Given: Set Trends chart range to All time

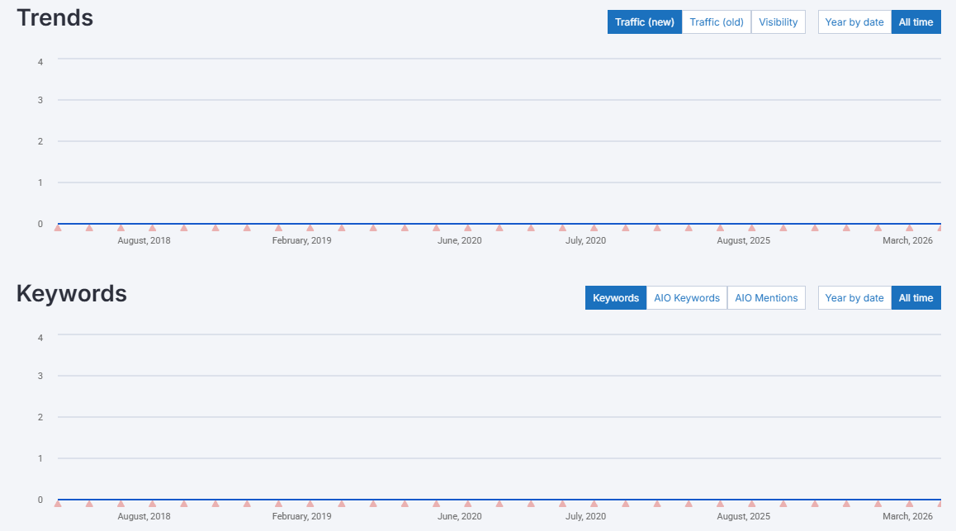Looking at the screenshot, I should 916,22.
